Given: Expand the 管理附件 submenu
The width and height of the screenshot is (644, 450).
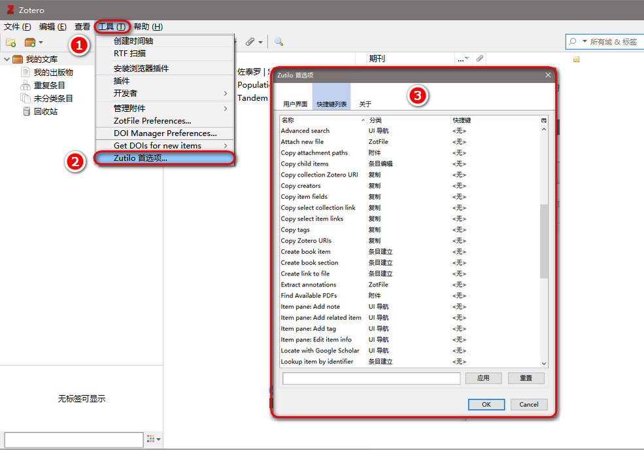Looking at the screenshot, I should pyautogui.click(x=165, y=109).
